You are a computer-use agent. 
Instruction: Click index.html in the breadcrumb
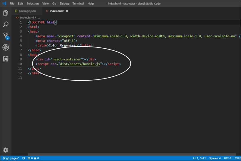click(x=27, y=18)
